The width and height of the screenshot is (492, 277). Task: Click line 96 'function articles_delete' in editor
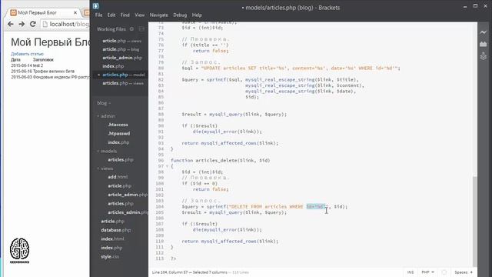(x=221, y=161)
